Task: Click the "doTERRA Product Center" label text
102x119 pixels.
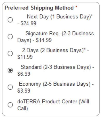Action: (47, 102)
